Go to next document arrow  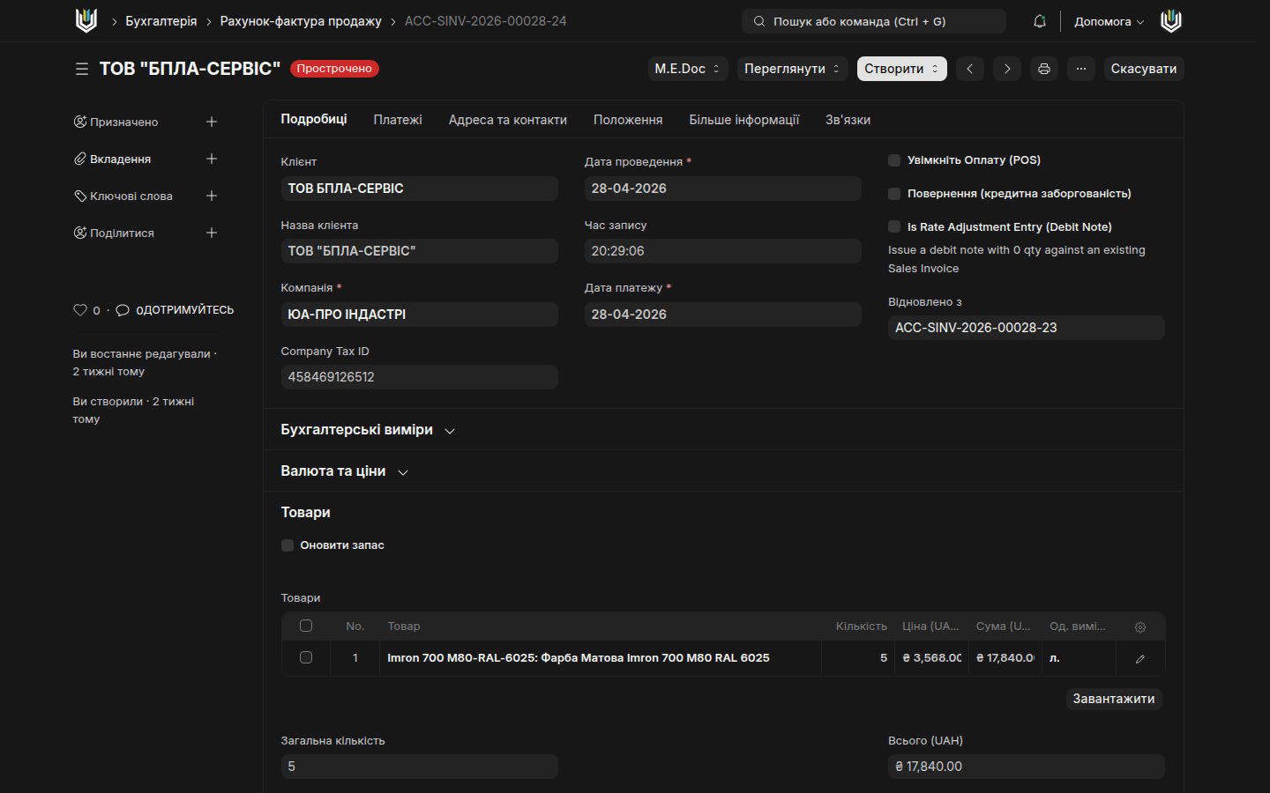tap(1007, 69)
